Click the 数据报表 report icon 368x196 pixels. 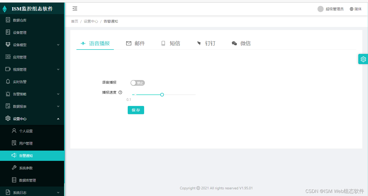pos(8,106)
